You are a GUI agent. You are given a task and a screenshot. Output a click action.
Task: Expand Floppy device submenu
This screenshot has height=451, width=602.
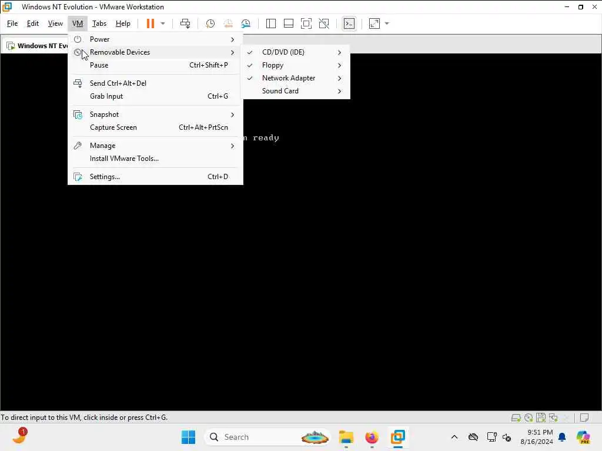point(295,65)
